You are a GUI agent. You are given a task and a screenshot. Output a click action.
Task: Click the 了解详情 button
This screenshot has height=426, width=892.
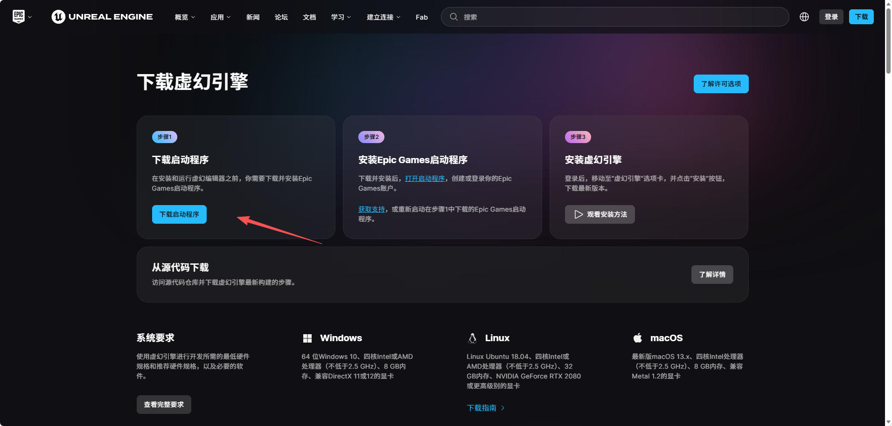pos(712,275)
